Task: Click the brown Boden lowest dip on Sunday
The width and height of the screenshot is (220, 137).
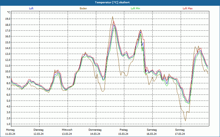Action: coord(185,121)
